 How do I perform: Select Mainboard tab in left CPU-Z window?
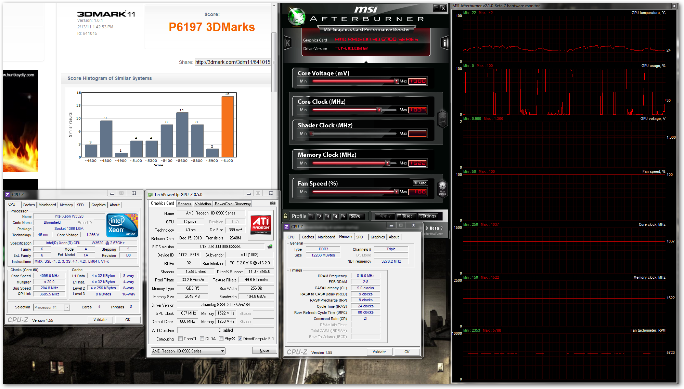(x=47, y=205)
